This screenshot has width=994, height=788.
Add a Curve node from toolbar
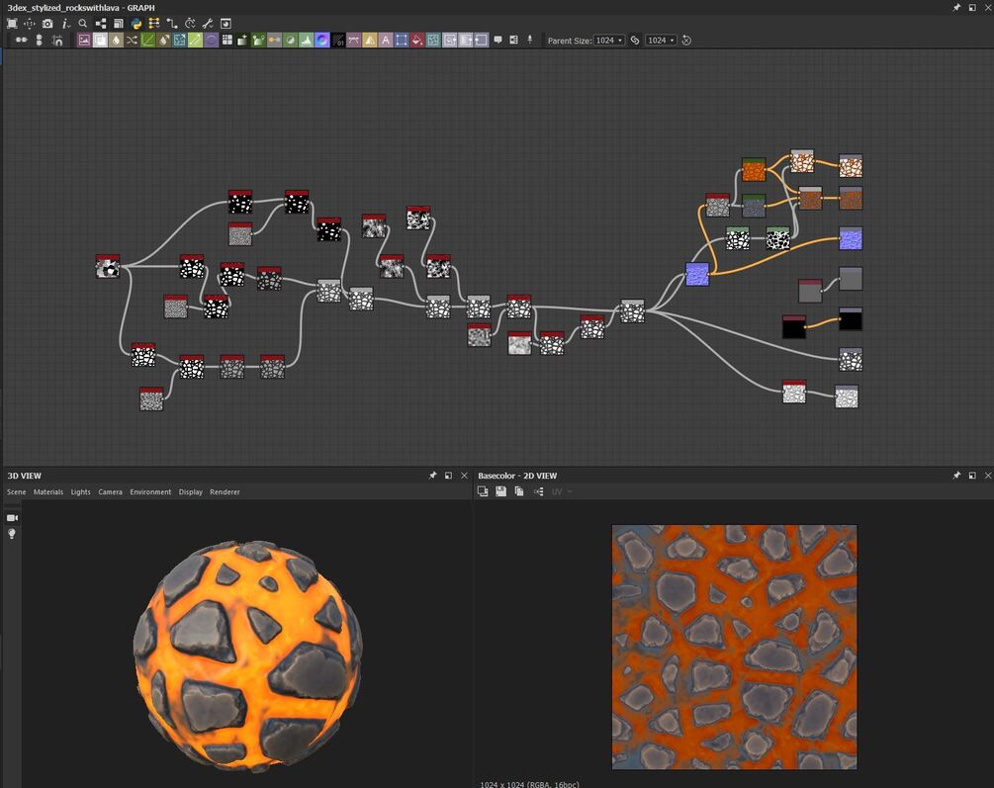147,40
